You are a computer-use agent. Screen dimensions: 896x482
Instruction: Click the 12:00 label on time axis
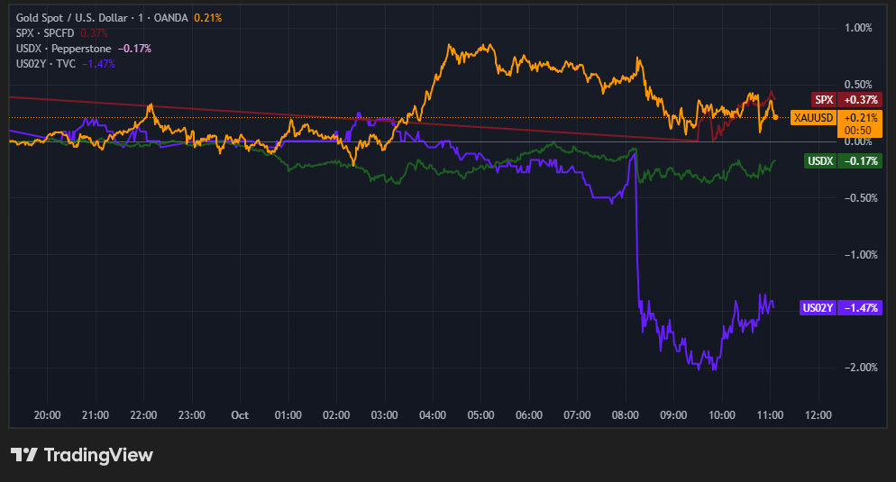coord(818,414)
